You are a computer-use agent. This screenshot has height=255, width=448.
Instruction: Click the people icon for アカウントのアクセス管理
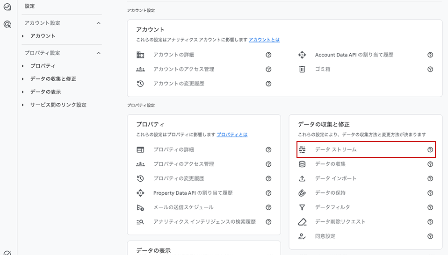point(140,69)
